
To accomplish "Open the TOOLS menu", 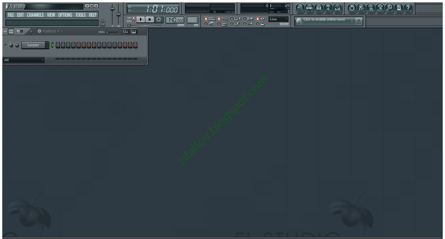I will pyautogui.click(x=81, y=15).
